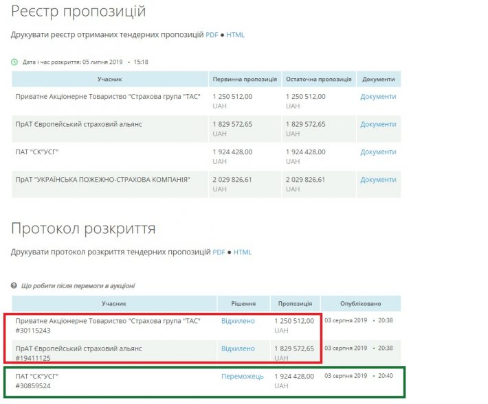Viewport: 488px width, 404px height.
Task: Select ПАТ "СК"УСГ" name in register table
Action: [x=37, y=152]
